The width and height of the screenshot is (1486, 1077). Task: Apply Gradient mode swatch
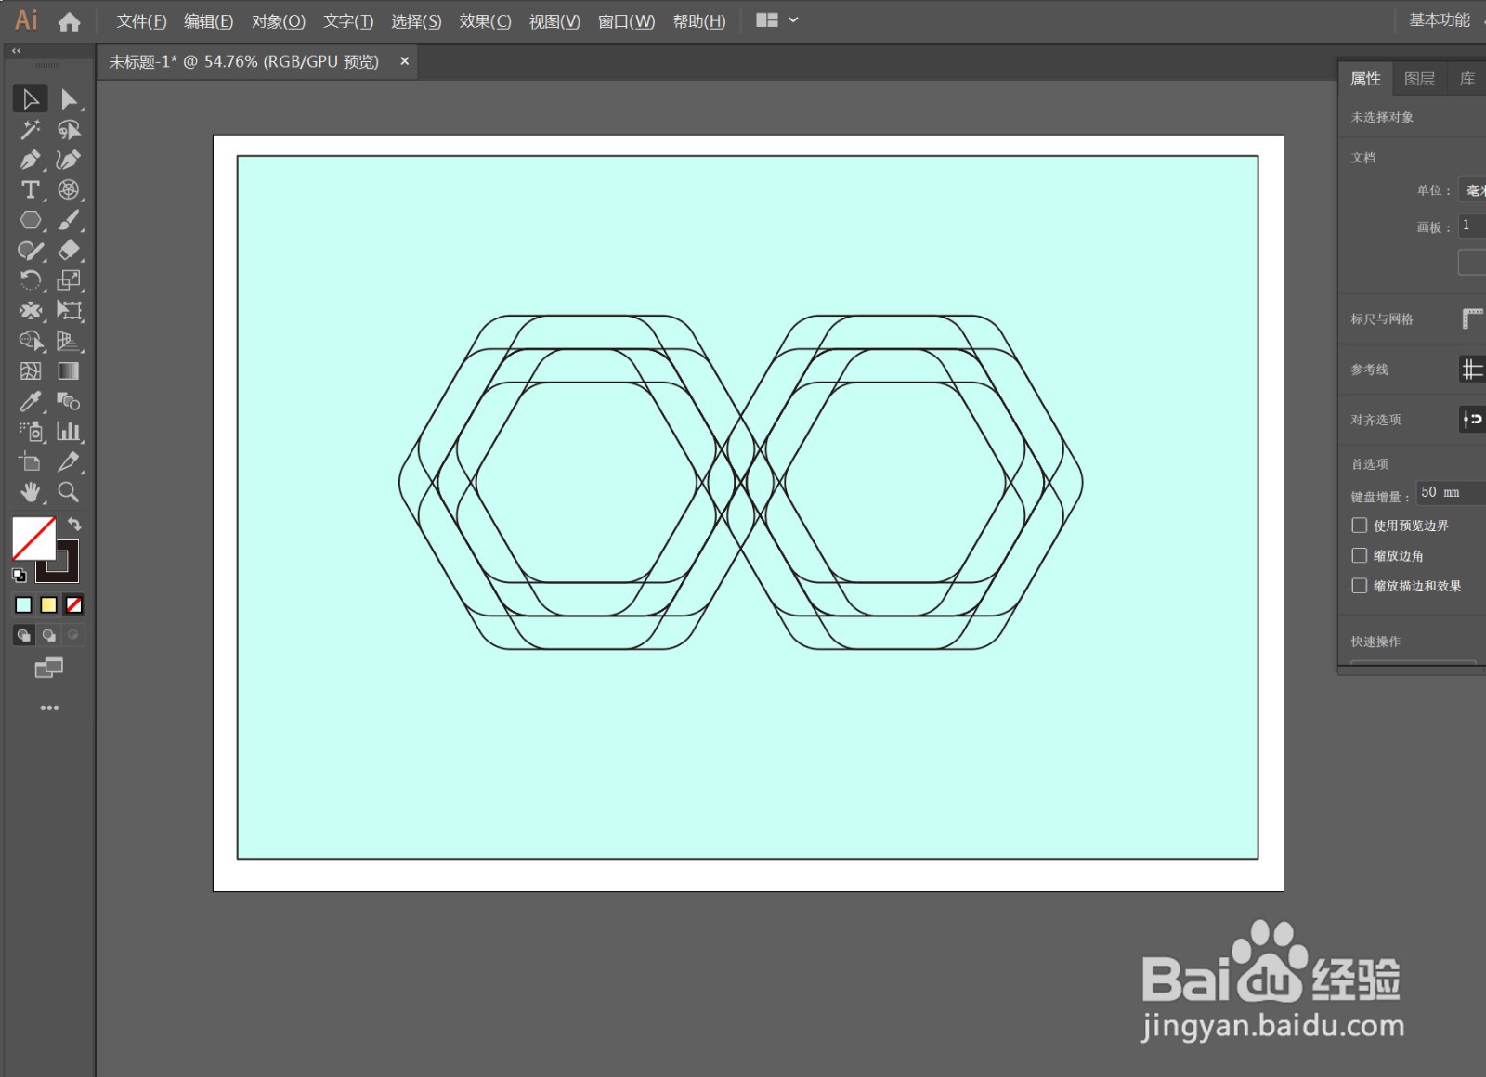[x=48, y=605]
